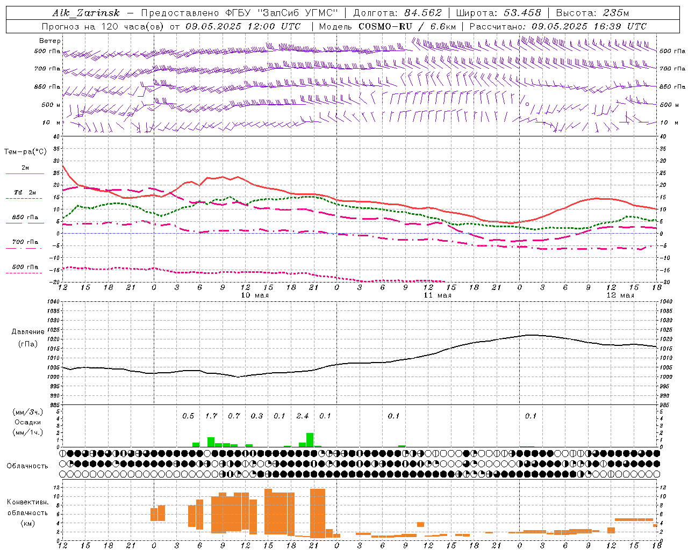Viewport: 688px width, 550px height.
Task: Click the latitude value Широта: 53.458
Action: pos(498,13)
